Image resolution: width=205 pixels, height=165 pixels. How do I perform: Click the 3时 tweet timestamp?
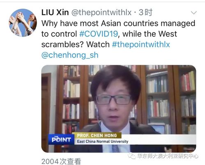click(145, 12)
